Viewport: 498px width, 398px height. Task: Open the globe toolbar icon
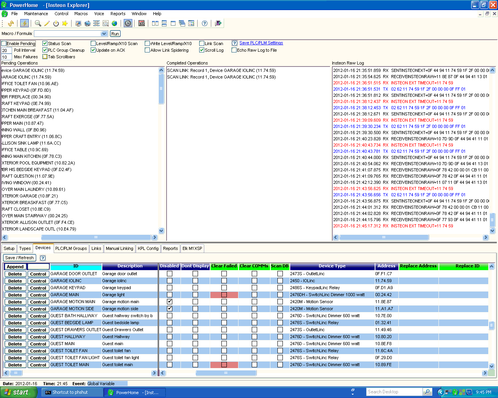114,23
